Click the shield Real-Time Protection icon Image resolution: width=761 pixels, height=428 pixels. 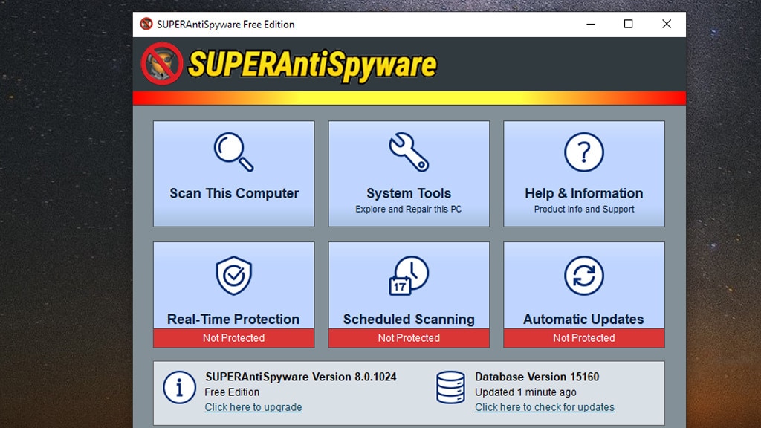pyautogui.click(x=233, y=275)
